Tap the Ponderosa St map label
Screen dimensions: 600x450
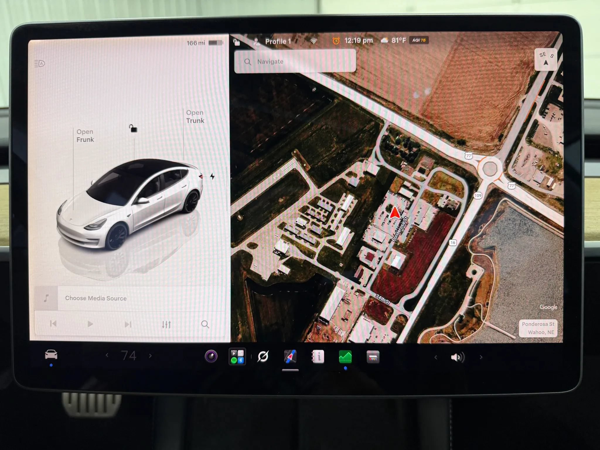coord(400,229)
